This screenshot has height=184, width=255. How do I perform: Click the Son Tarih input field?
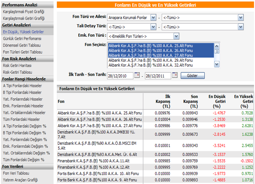158,76
